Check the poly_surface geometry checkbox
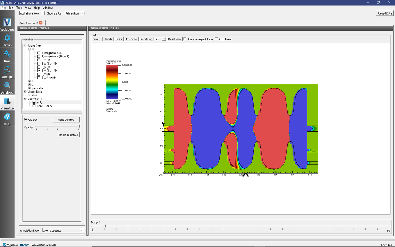 click(x=35, y=106)
